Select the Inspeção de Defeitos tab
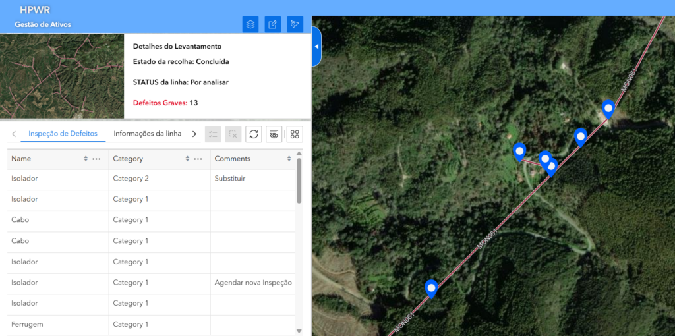This screenshot has height=336, width=675. 63,133
